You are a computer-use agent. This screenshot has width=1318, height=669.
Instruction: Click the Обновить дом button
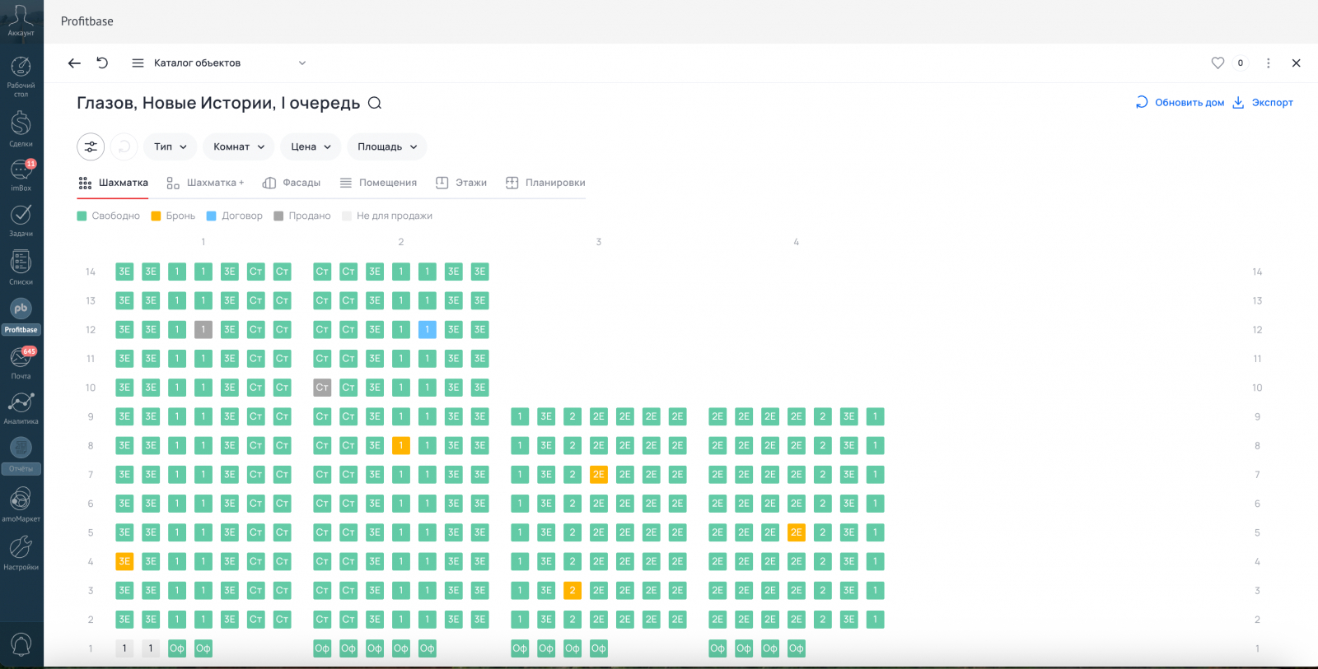coord(1180,103)
